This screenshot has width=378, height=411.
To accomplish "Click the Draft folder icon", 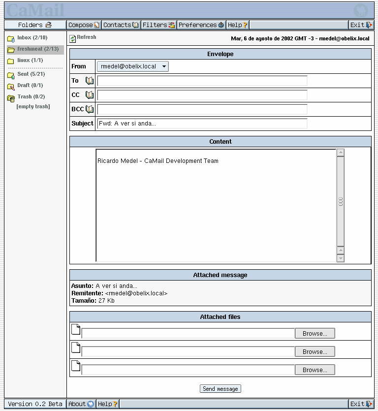I will pos(11,87).
